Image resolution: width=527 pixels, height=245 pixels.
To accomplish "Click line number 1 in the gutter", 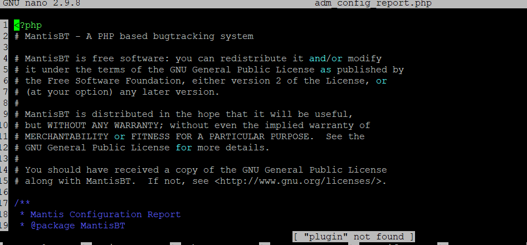I will 5,25.
